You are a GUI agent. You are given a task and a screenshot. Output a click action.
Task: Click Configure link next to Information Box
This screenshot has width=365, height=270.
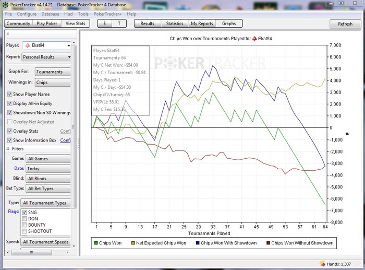(65, 140)
